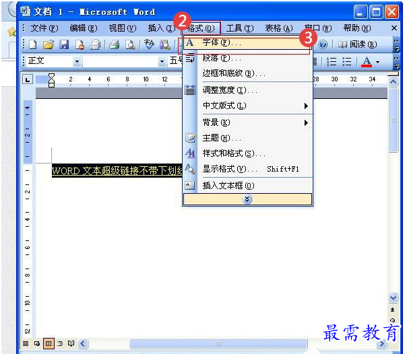The width and height of the screenshot is (405, 354).
Task: Click the vertical scrollbar up arrow
Action: (393, 82)
